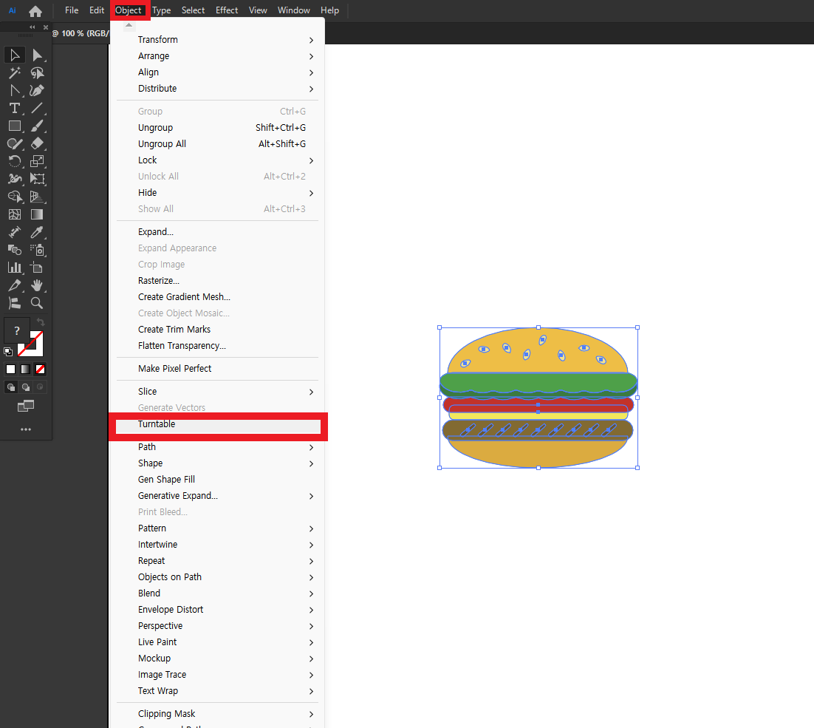Expand the Transform submenu

coord(217,40)
